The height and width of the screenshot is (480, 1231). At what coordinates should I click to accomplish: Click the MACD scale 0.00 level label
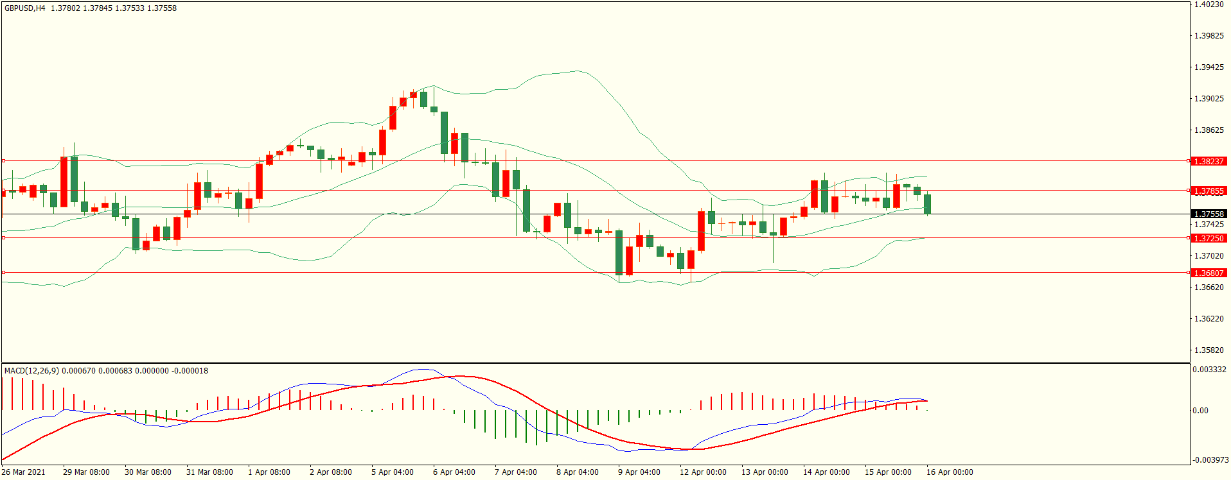(x=1200, y=411)
